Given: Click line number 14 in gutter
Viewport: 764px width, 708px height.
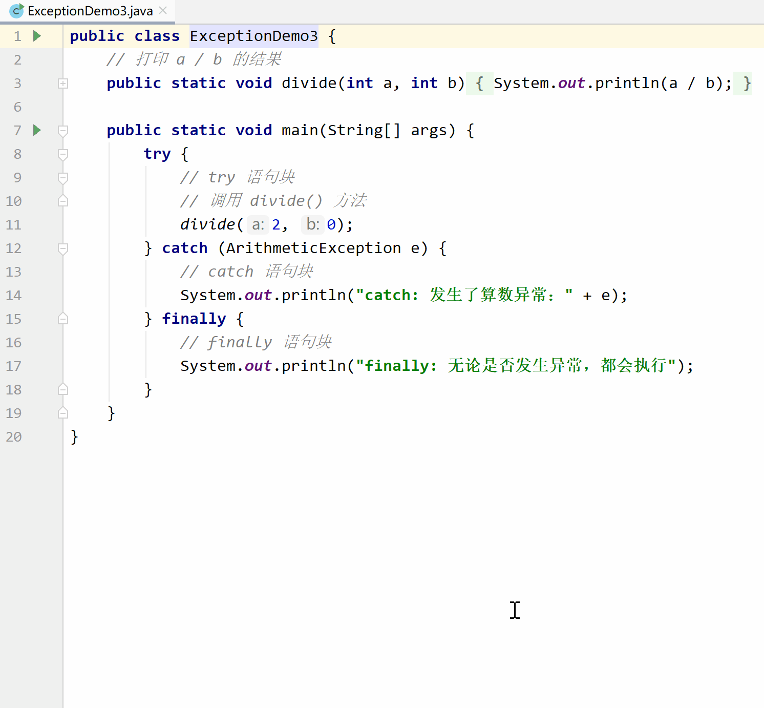Looking at the screenshot, I should pos(14,296).
